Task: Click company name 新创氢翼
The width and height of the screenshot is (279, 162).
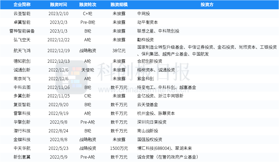Action: coord(22,157)
